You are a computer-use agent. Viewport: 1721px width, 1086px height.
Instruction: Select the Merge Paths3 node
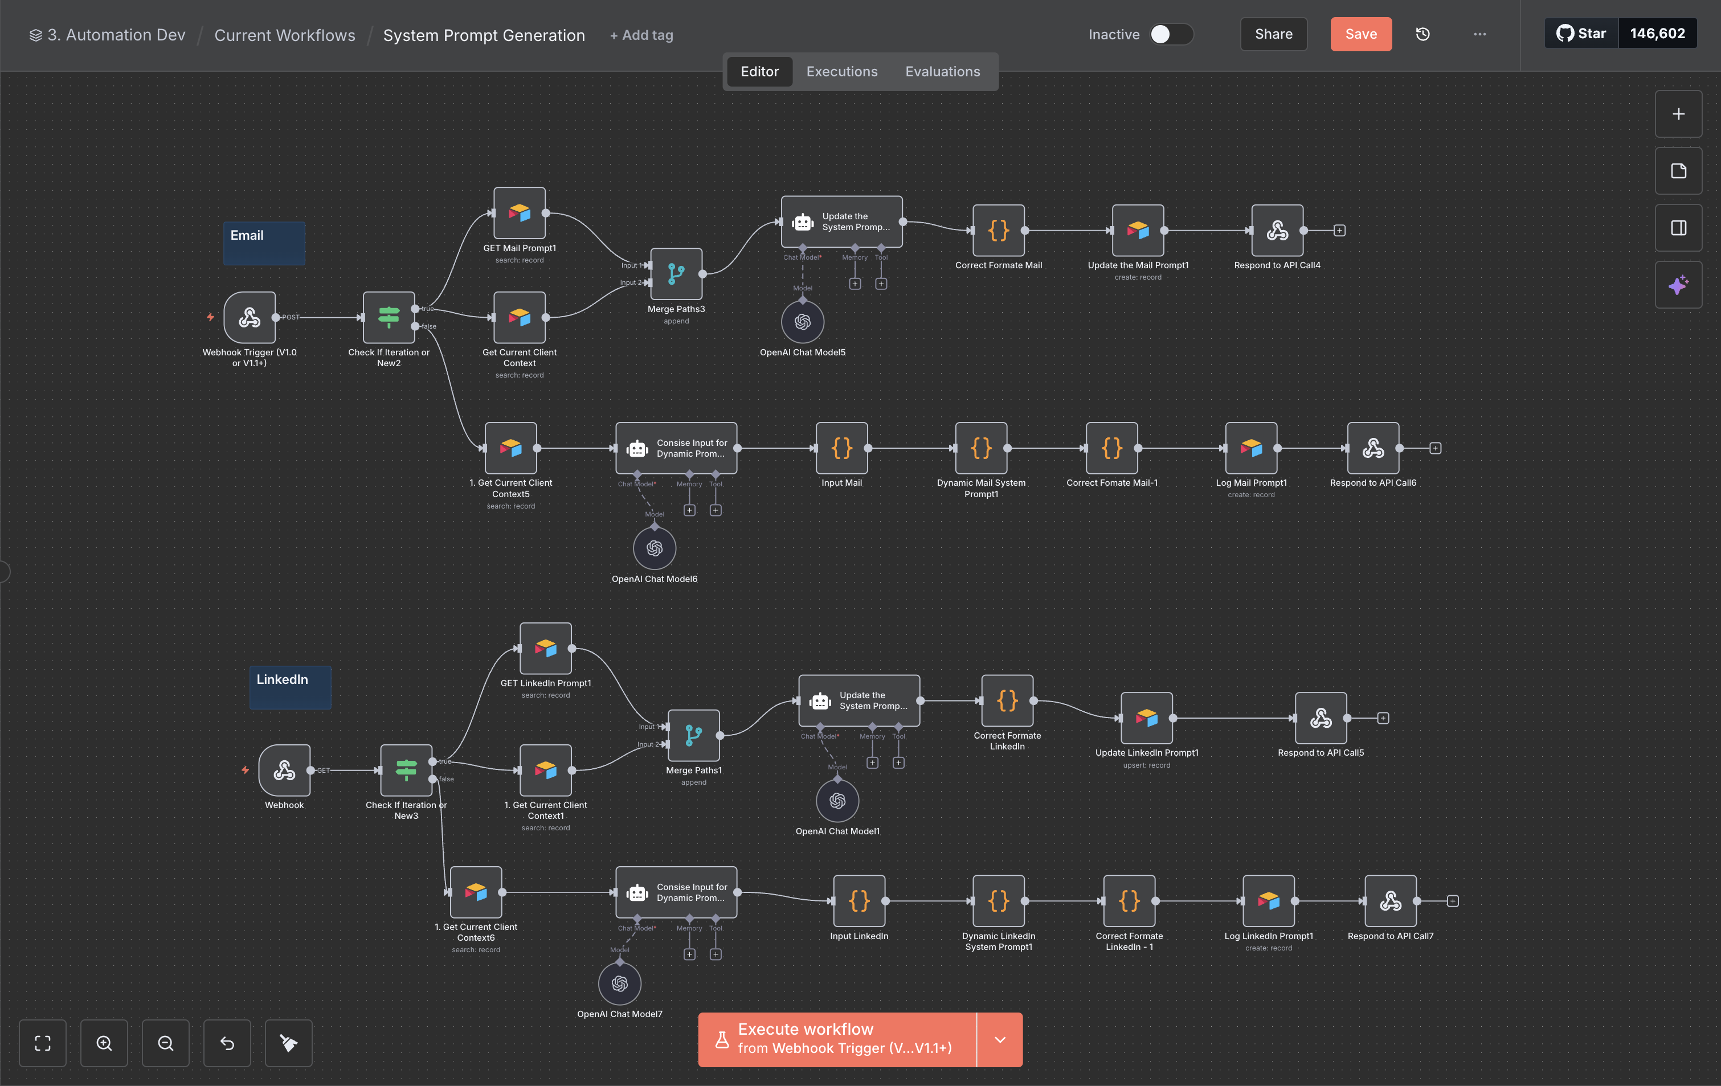pyautogui.click(x=676, y=274)
